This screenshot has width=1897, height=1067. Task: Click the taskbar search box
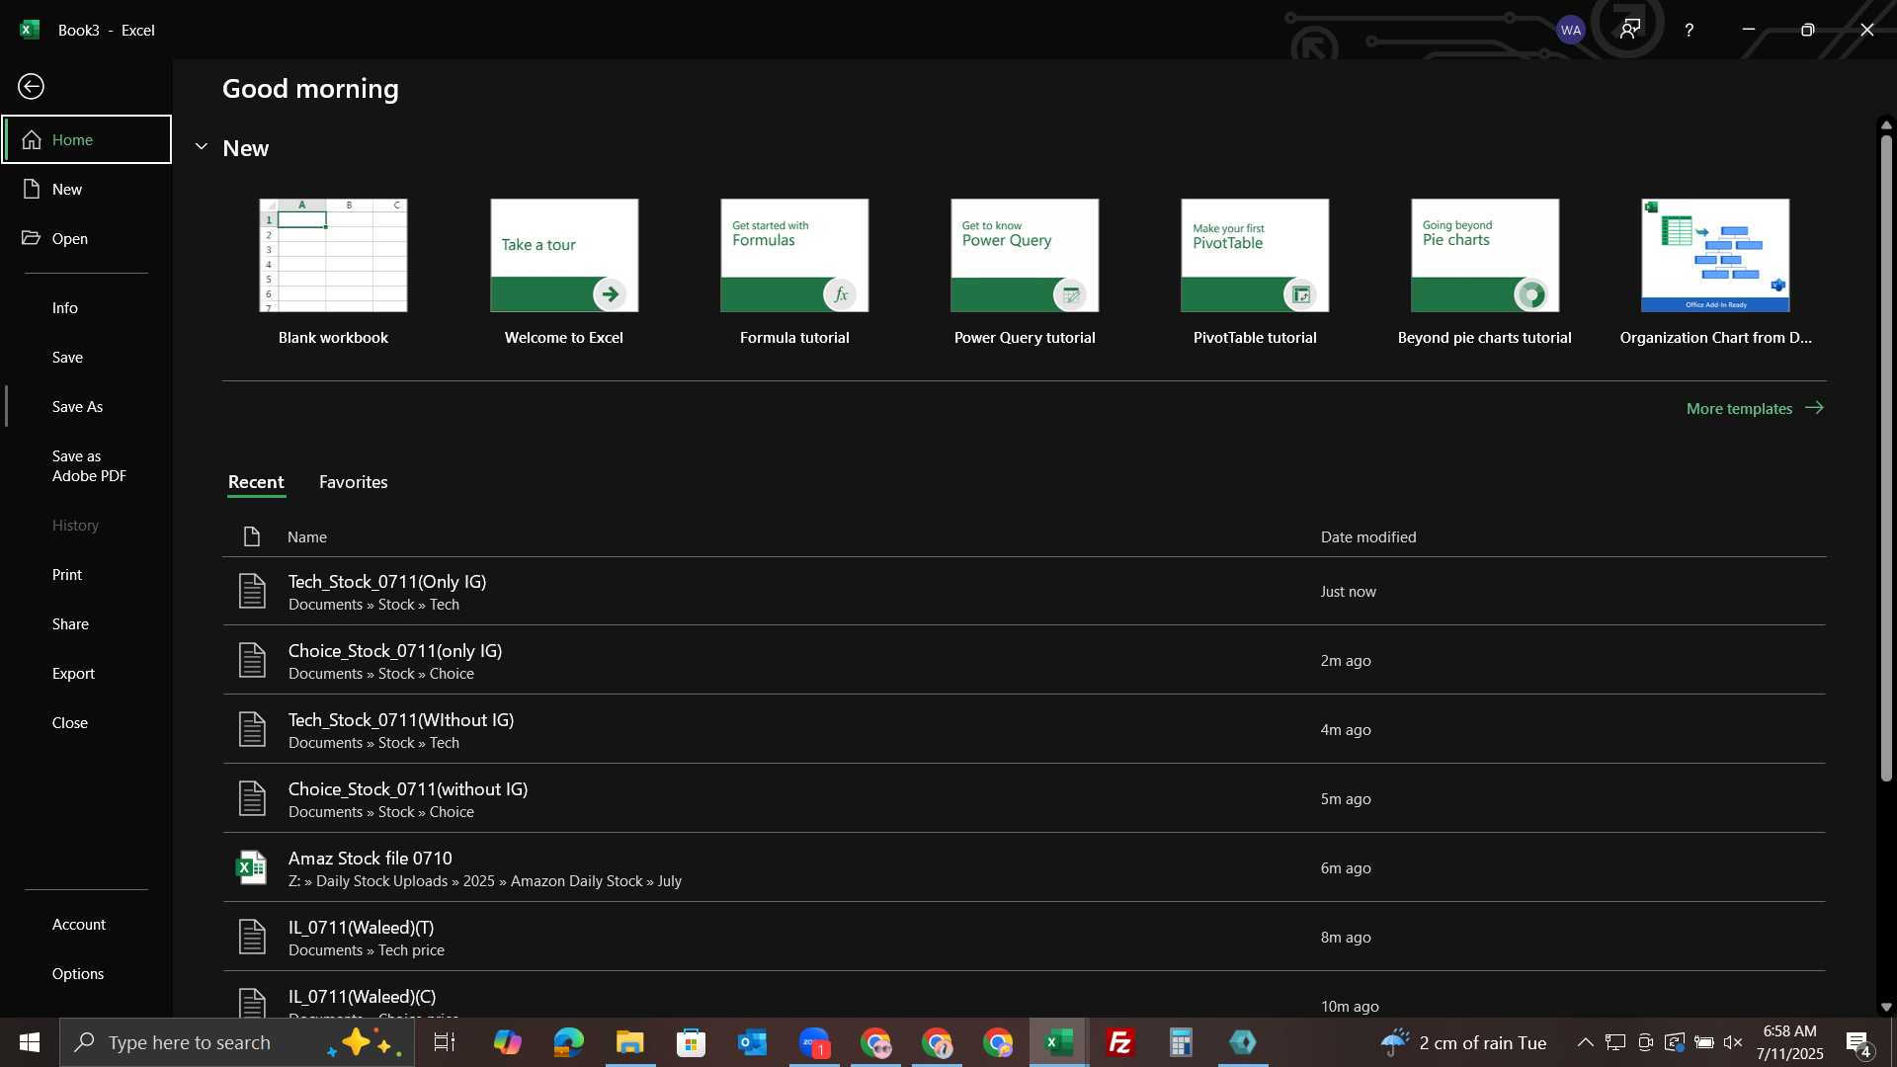[x=237, y=1042]
